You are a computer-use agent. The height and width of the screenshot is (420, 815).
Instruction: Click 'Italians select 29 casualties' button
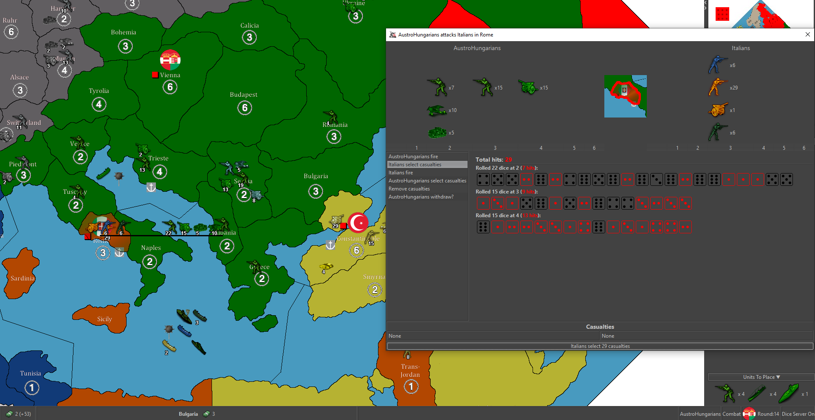coord(600,346)
